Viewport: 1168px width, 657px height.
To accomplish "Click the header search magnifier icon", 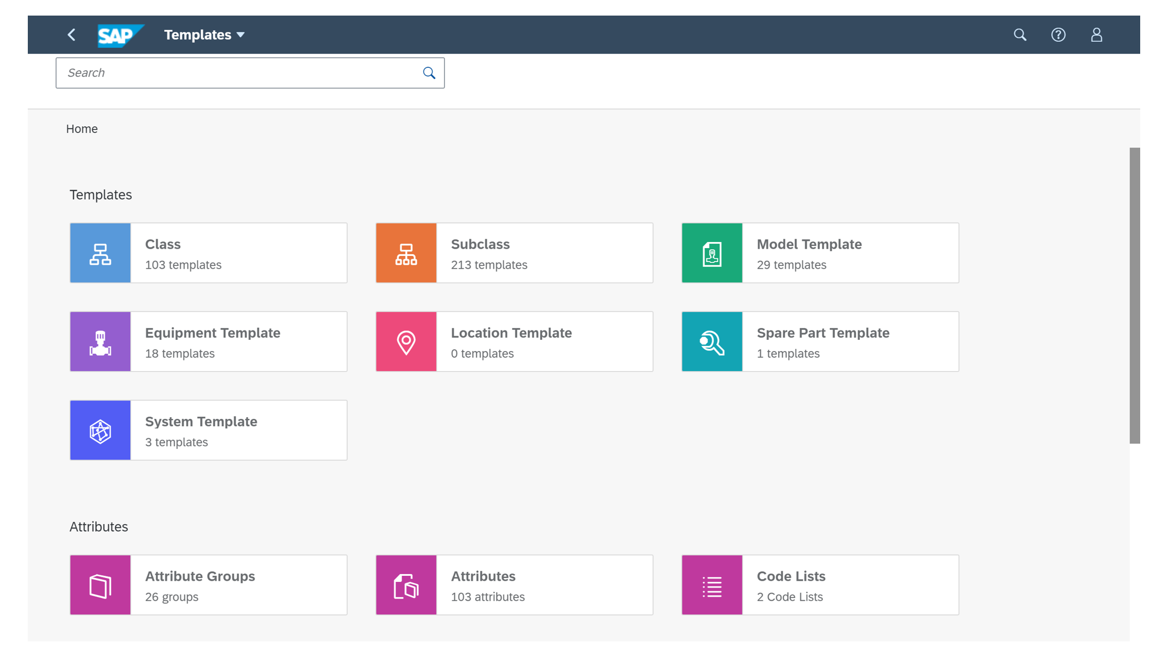I will 1019,35.
